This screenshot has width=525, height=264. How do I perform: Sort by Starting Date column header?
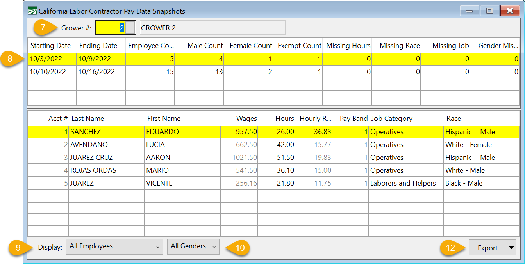51,46
